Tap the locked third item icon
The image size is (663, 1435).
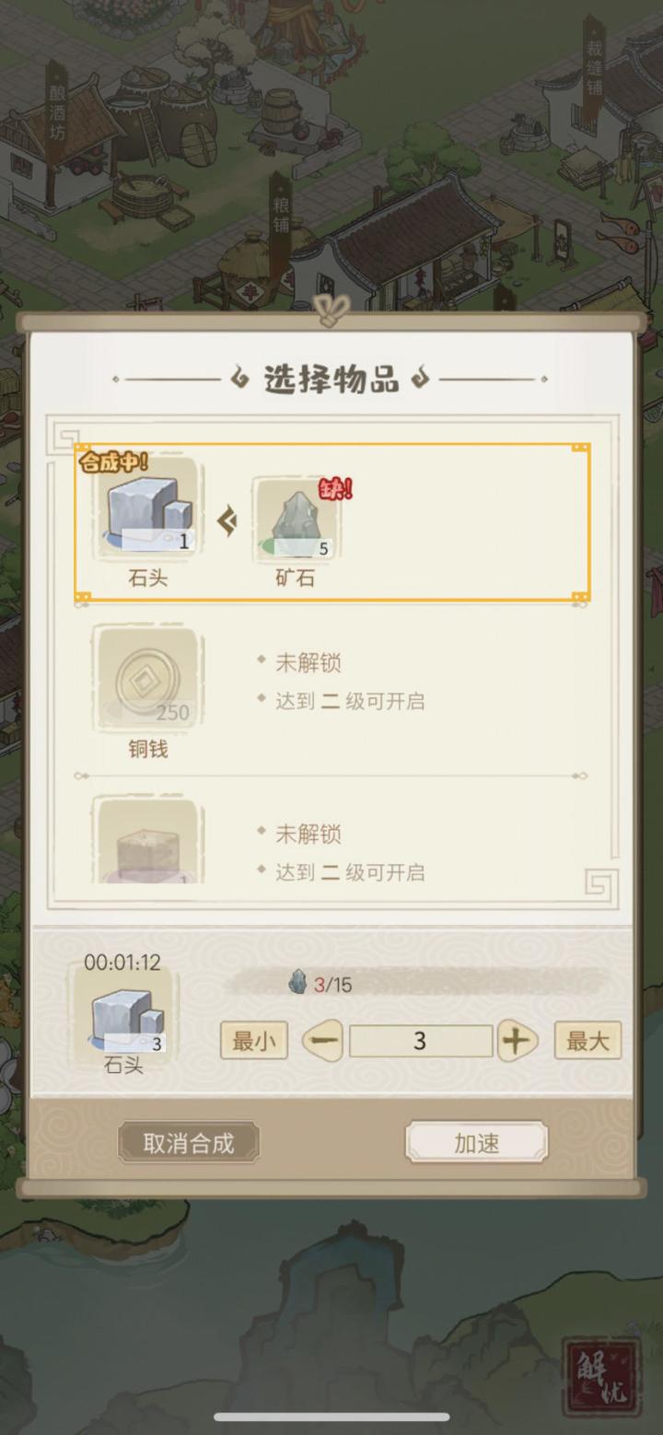[x=147, y=838]
